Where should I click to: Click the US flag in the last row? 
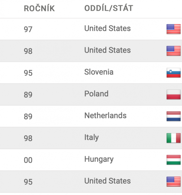click(x=174, y=182)
